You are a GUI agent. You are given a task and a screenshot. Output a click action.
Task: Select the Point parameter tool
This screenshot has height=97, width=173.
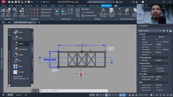click(120, 12)
